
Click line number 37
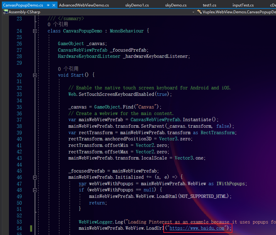coord(19,120)
